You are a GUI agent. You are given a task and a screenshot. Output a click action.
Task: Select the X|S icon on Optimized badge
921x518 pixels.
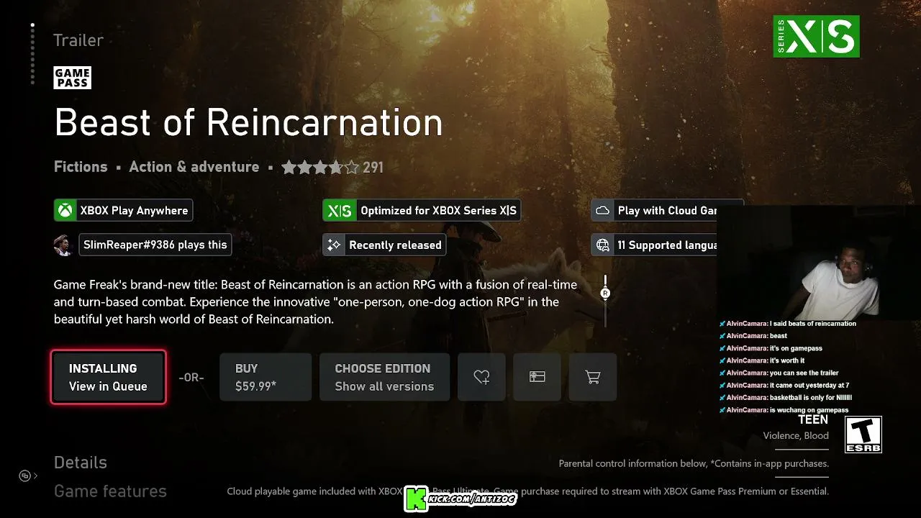tap(340, 211)
